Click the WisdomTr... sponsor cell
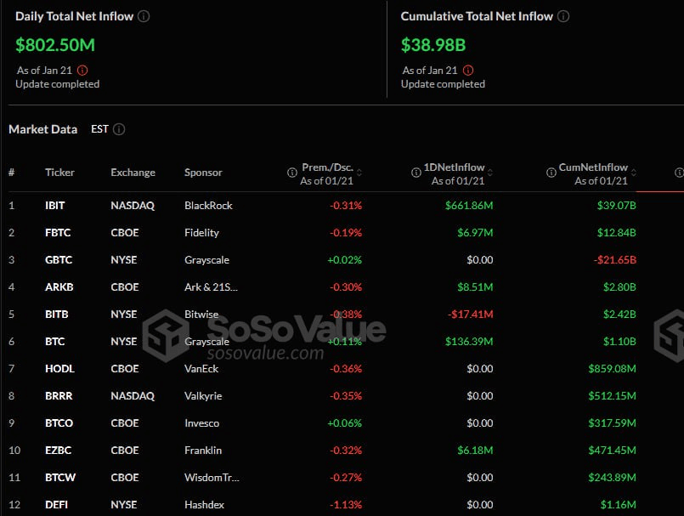The image size is (684, 516). [x=212, y=478]
